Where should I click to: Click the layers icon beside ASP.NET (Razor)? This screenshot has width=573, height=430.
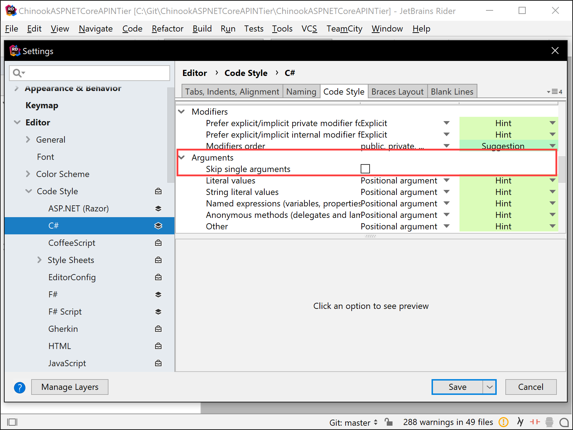click(x=158, y=209)
